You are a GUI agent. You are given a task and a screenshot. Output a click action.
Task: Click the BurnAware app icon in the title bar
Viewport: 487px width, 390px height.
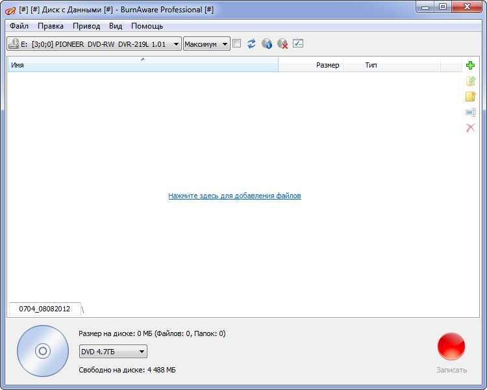tap(10, 10)
